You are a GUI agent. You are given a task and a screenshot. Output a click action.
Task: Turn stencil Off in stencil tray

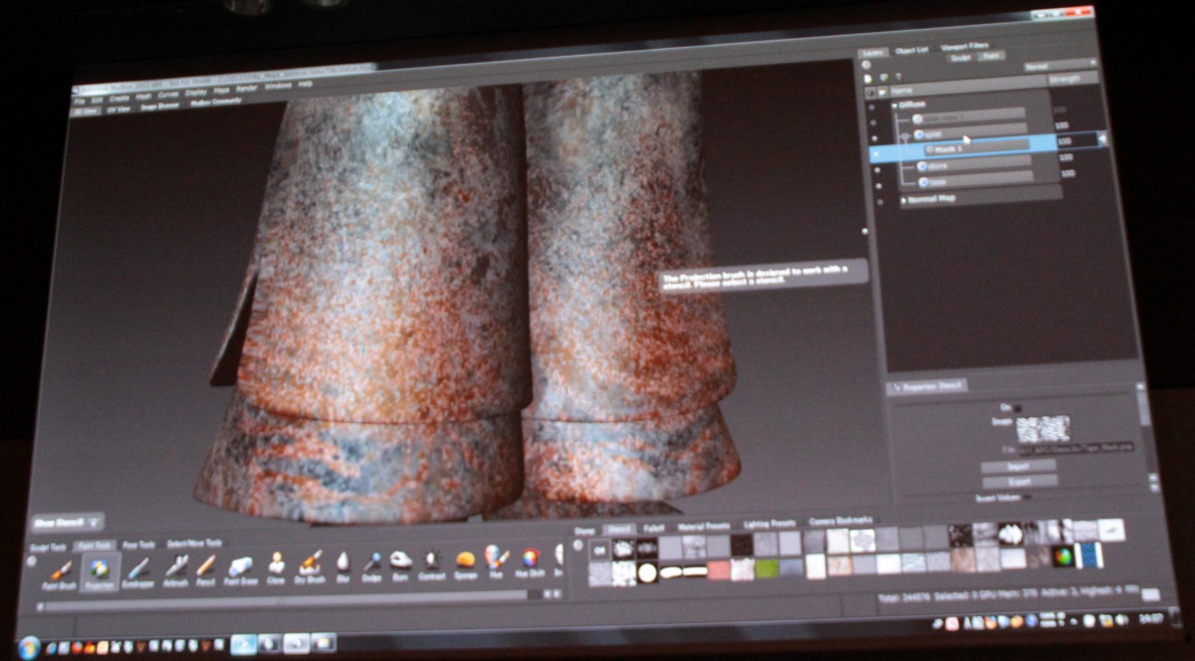600,550
